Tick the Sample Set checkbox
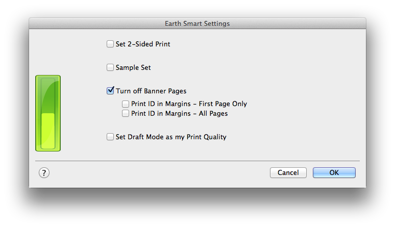Screen dimensions: 395x228 pyautogui.click(x=110, y=67)
